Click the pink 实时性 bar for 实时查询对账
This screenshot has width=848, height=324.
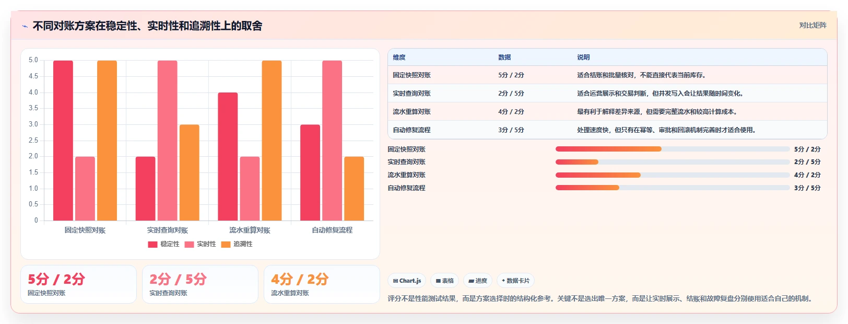coord(168,141)
